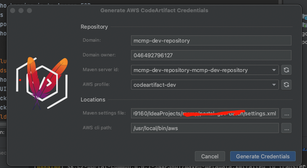This screenshot has width=307, height=168.
Task: Click into the AWS cli path field
Action: [205, 128]
